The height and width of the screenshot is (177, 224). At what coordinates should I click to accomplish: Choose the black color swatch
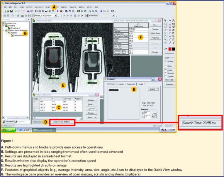click(173, 49)
